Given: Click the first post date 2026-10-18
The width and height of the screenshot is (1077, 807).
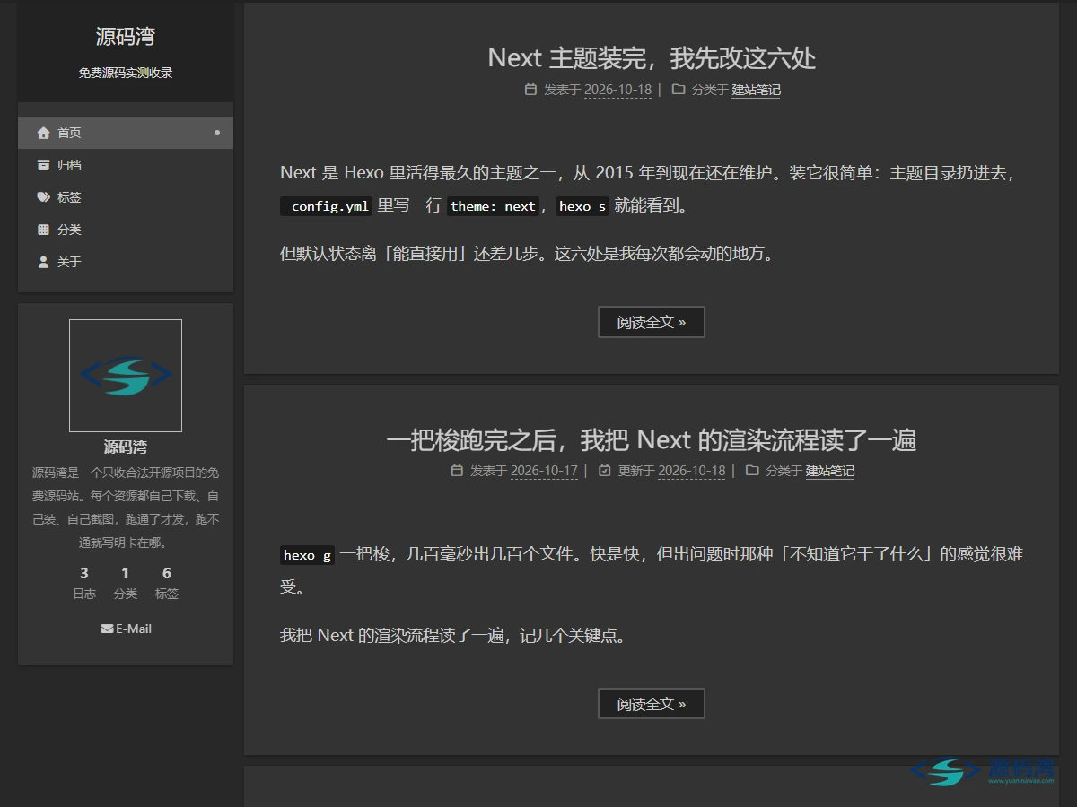Looking at the screenshot, I should [x=617, y=90].
